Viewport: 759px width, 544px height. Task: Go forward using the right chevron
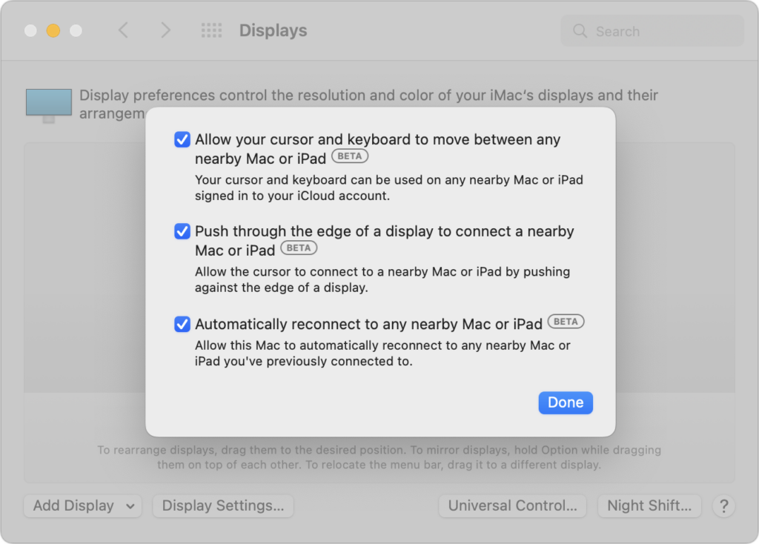coord(165,30)
